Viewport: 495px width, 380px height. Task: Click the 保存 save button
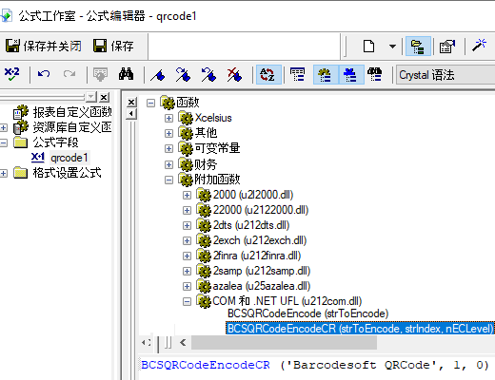[113, 47]
